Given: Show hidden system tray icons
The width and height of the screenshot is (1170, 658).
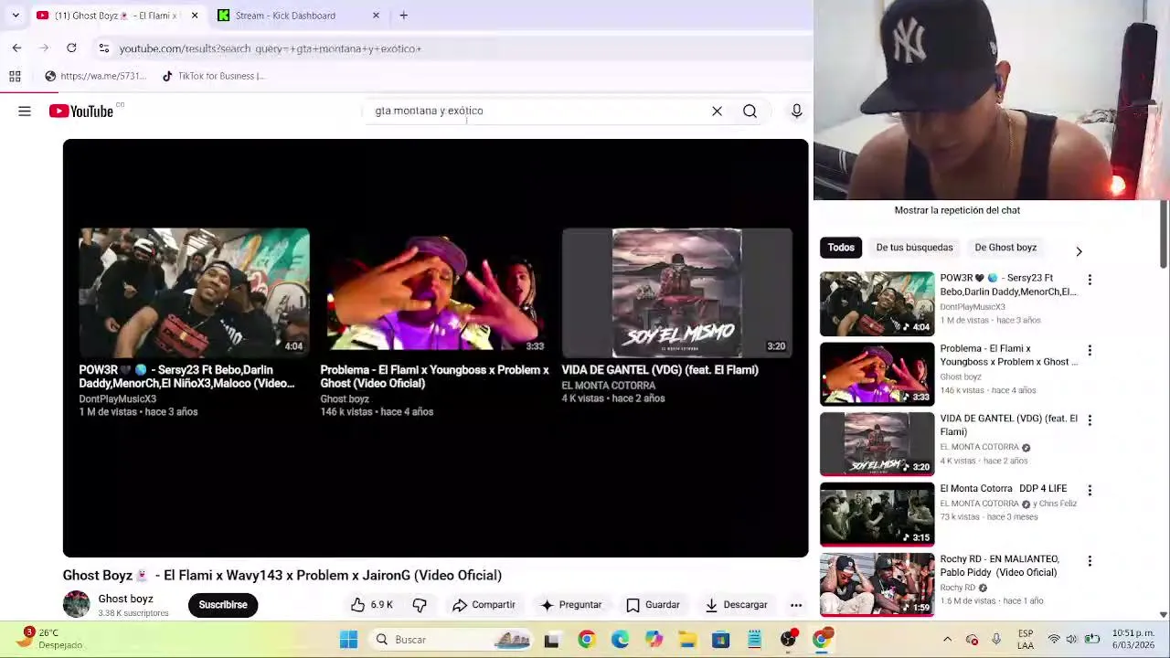Looking at the screenshot, I should (947, 640).
